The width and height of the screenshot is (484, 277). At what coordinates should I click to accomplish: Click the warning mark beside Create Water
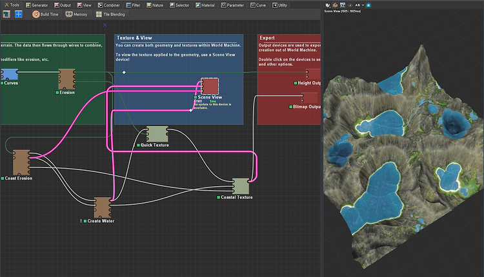[x=81, y=221]
